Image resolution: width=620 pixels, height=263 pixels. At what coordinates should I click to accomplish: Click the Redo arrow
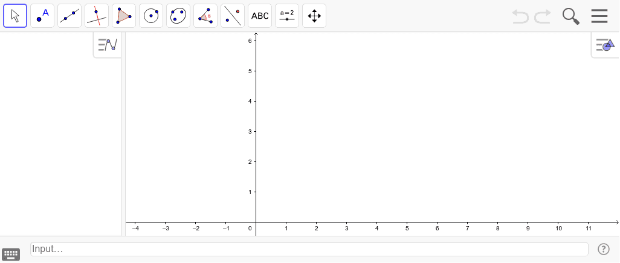(543, 16)
